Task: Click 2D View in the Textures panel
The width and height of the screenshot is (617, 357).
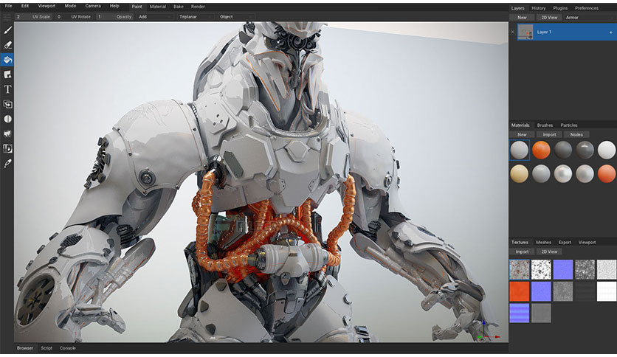Action: 549,252
